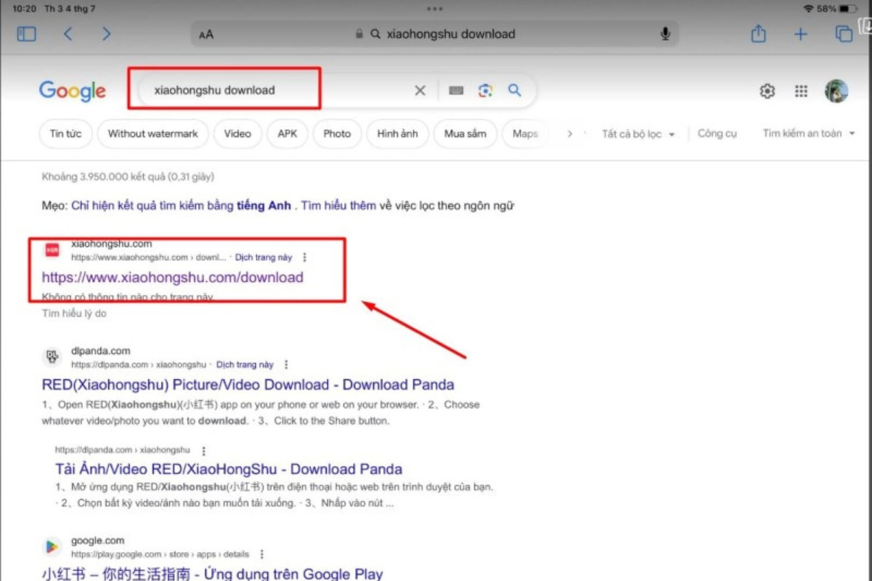
Task: Click Dịch trang này beside the dlpanda.com result
Action: [x=245, y=365]
